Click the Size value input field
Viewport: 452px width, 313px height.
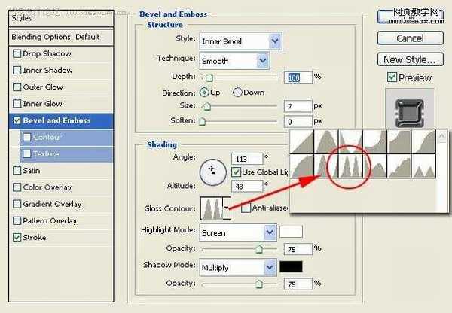298,107
